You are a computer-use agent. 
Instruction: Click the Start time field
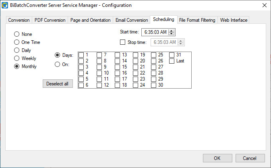[x=155, y=32]
